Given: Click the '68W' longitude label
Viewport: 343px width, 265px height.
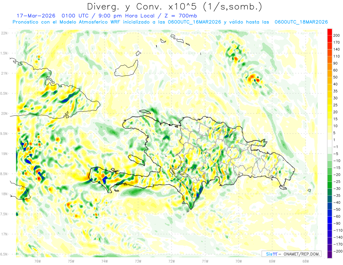Looking at the screenshot, I should [306, 261].
